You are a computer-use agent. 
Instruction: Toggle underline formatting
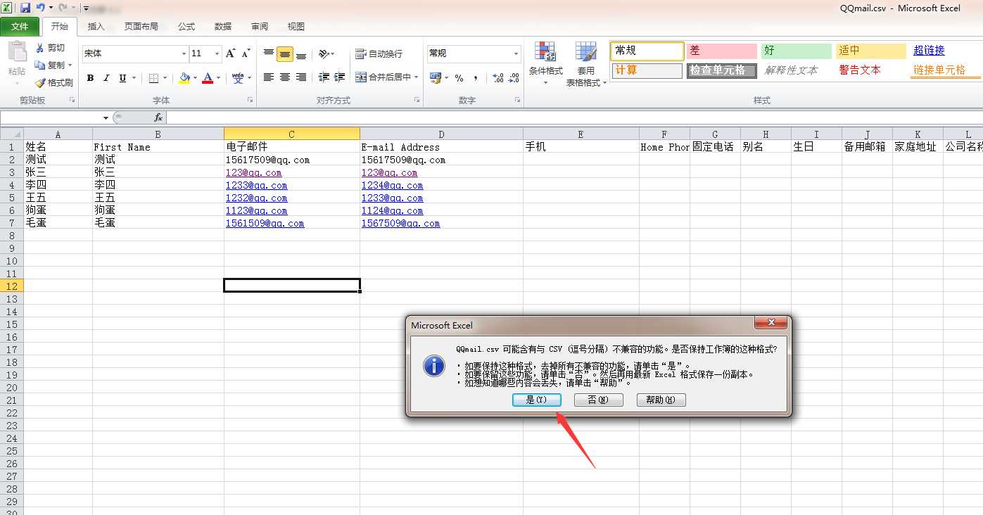pos(123,78)
